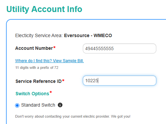This screenshot has width=166, height=124.
Task: Click the Account Number field label
Action: (x=34, y=48)
